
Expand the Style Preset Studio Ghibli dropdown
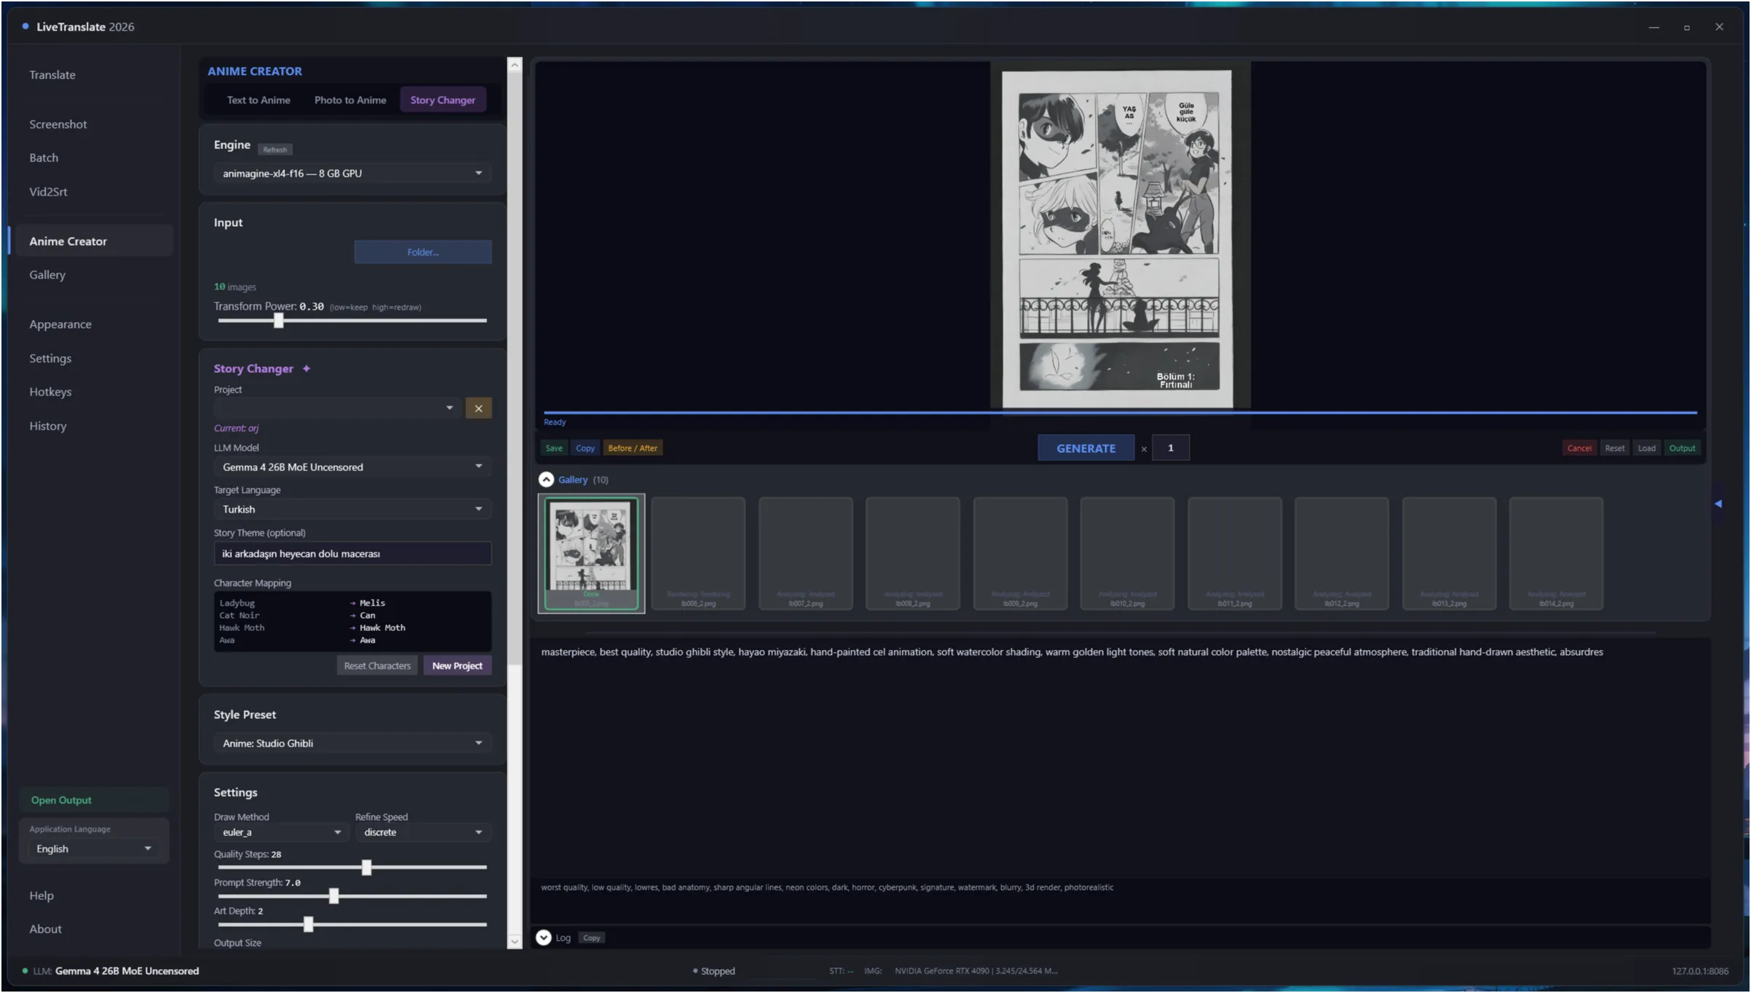point(352,743)
